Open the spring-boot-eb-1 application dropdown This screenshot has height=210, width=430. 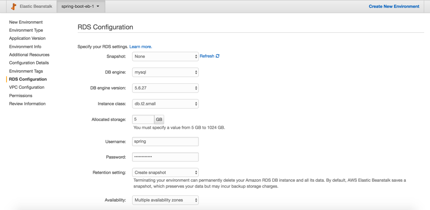[x=81, y=6]
